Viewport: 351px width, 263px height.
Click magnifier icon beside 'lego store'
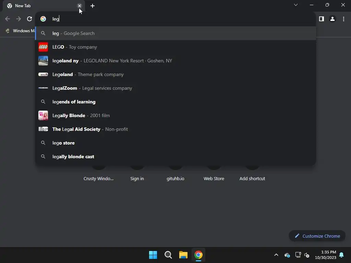(x=43, y=143)
